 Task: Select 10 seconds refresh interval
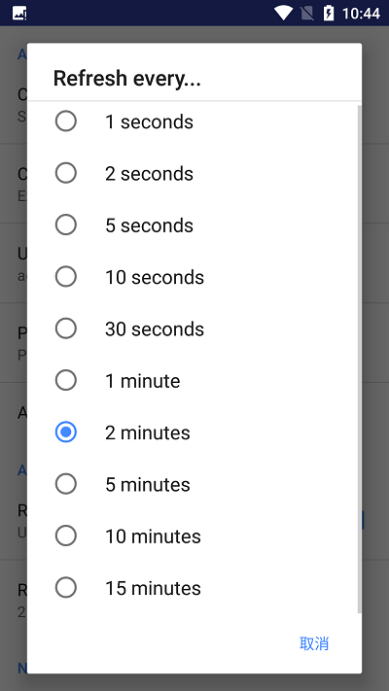[x=66, y=277]
